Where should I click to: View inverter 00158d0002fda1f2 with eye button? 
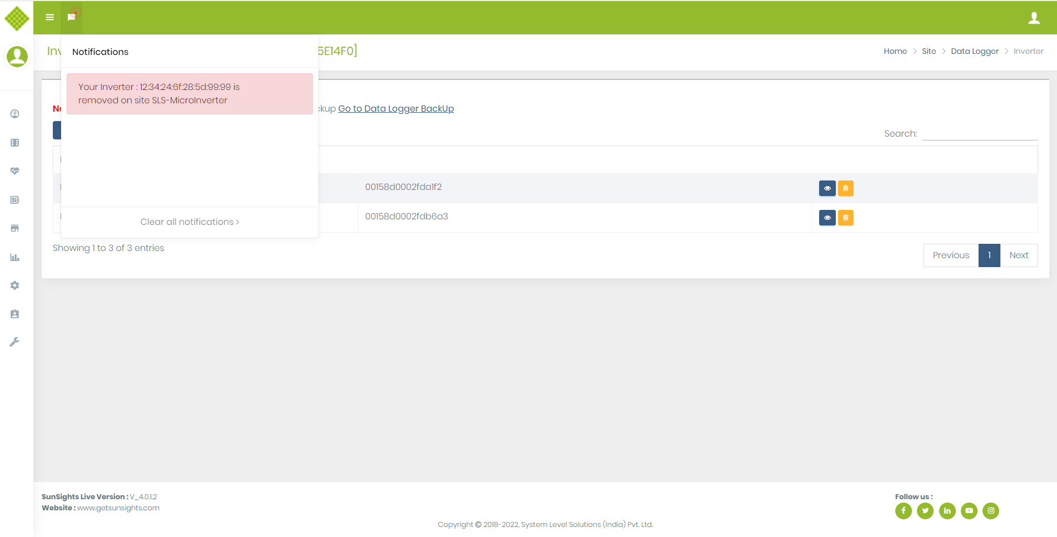point(827,188)
